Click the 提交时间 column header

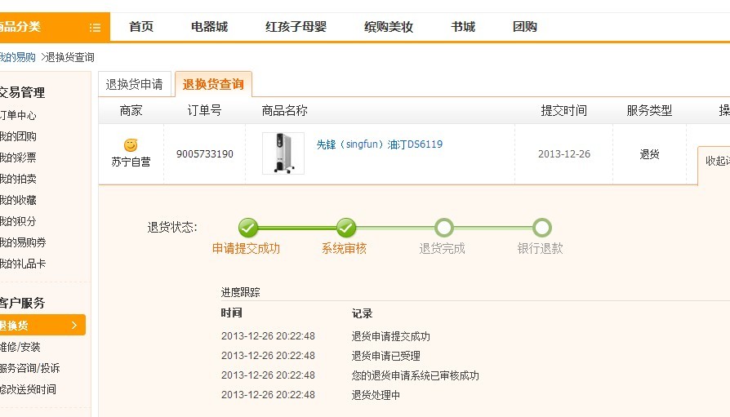coord(563,111)
